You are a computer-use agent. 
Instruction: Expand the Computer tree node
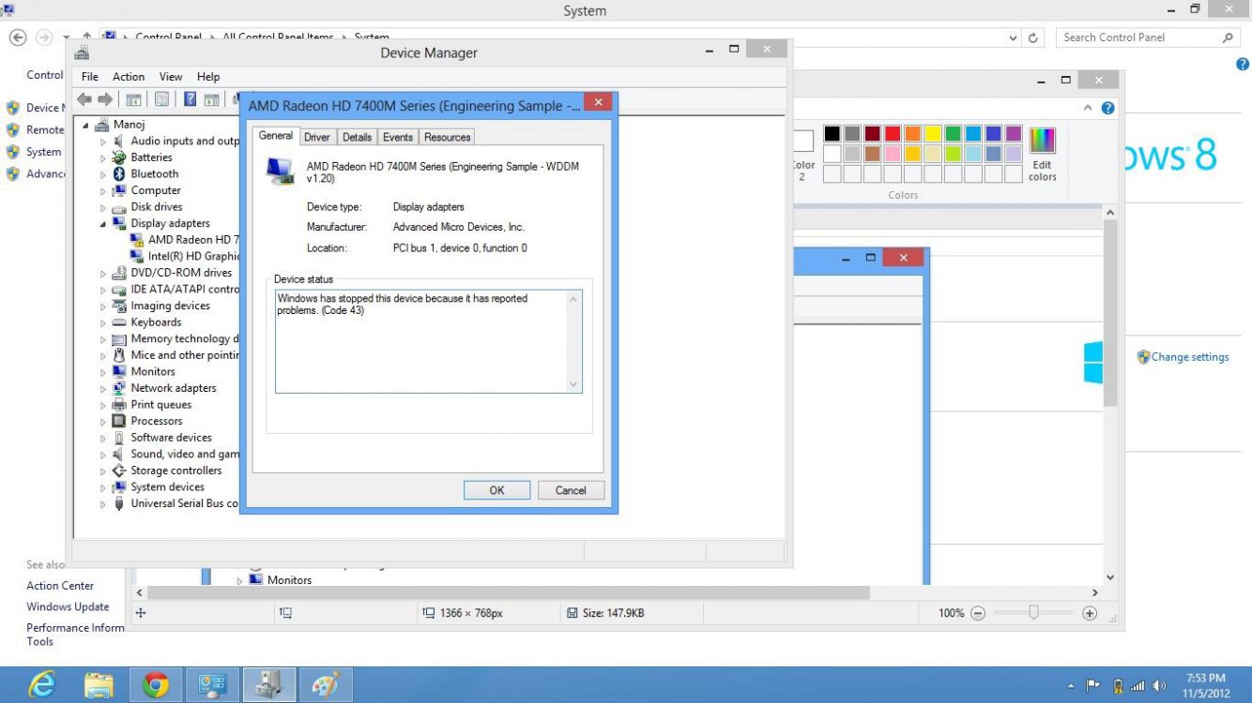click(103, 190)
